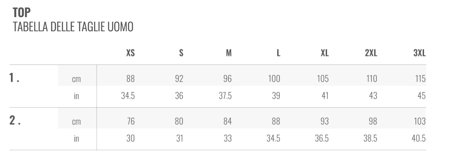This screenshot has height=161, width=457.
Task: Click the 3XL size column header
Action: coord(419,53)
